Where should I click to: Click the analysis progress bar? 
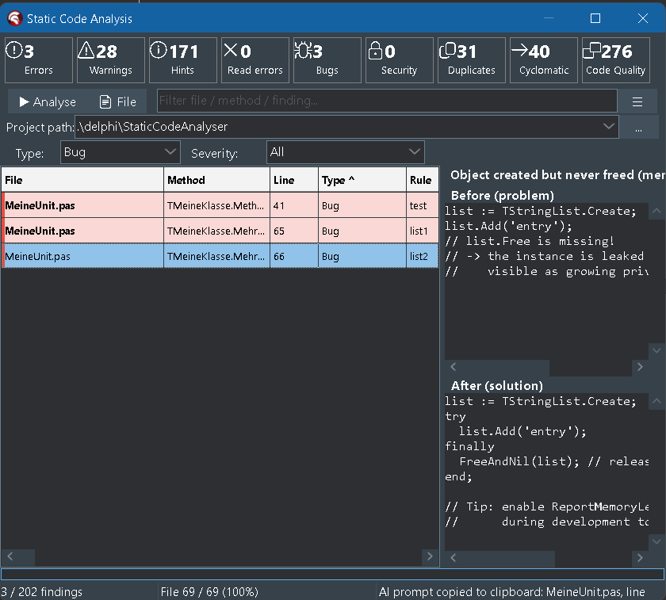point(332,574)
